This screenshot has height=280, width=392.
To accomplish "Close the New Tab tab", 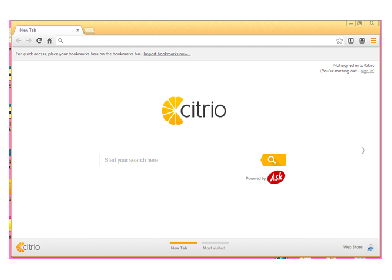I will [x=78, y=30].
